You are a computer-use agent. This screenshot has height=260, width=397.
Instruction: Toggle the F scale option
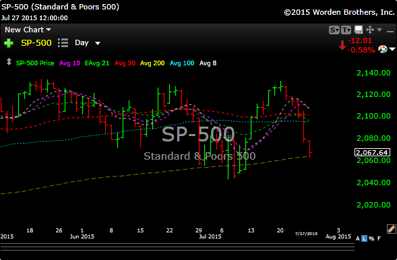pyautogui.click(x=379, y=238)
